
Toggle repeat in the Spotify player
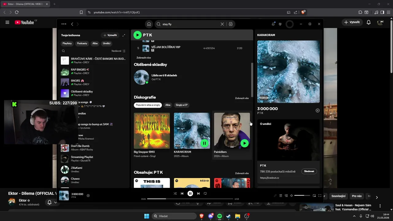[205, 193]
